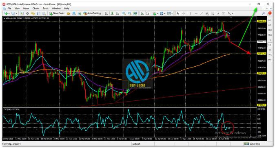
Task: Expand the Periods clock dropdown arrow
Action: pyautogui.click(x=164, y=13)
